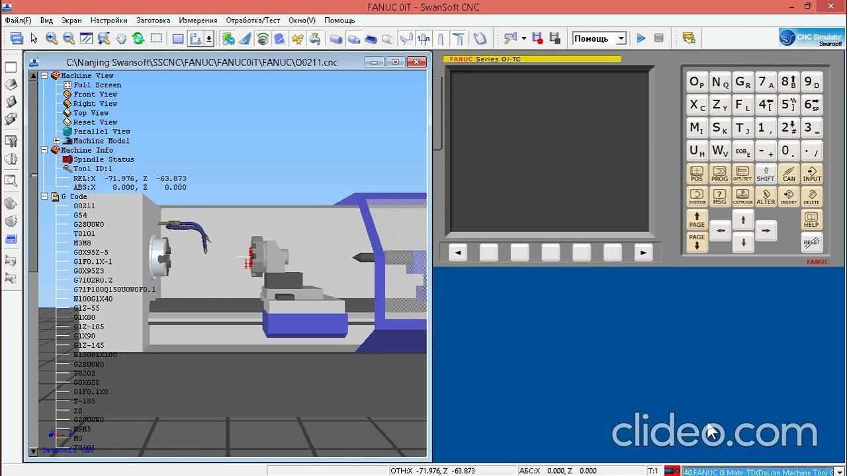Open the Помощь dropdown list
Image resolution: width=847 pixels, height=476 pixels.
[621, 38]
